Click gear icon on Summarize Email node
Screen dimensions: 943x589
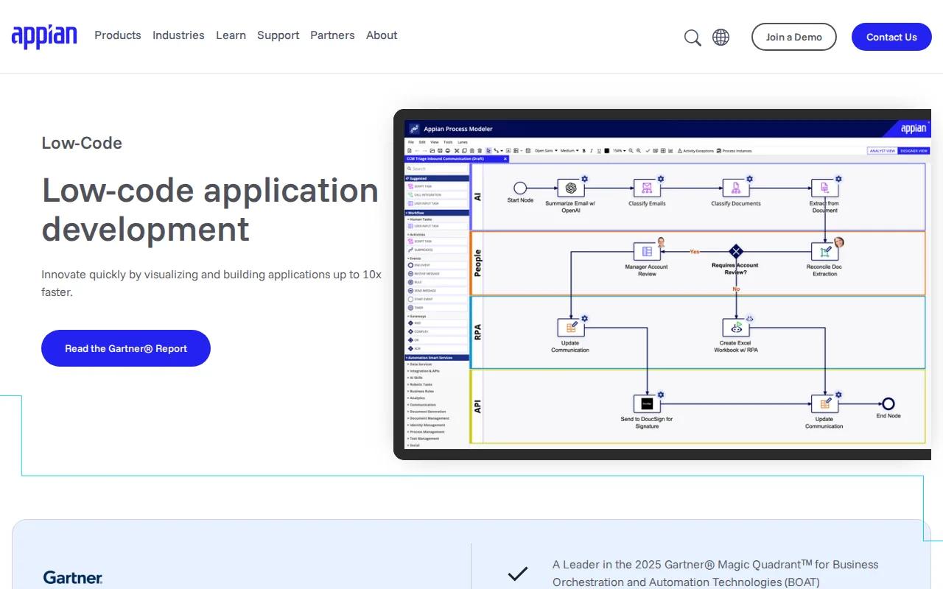point(584,179)
